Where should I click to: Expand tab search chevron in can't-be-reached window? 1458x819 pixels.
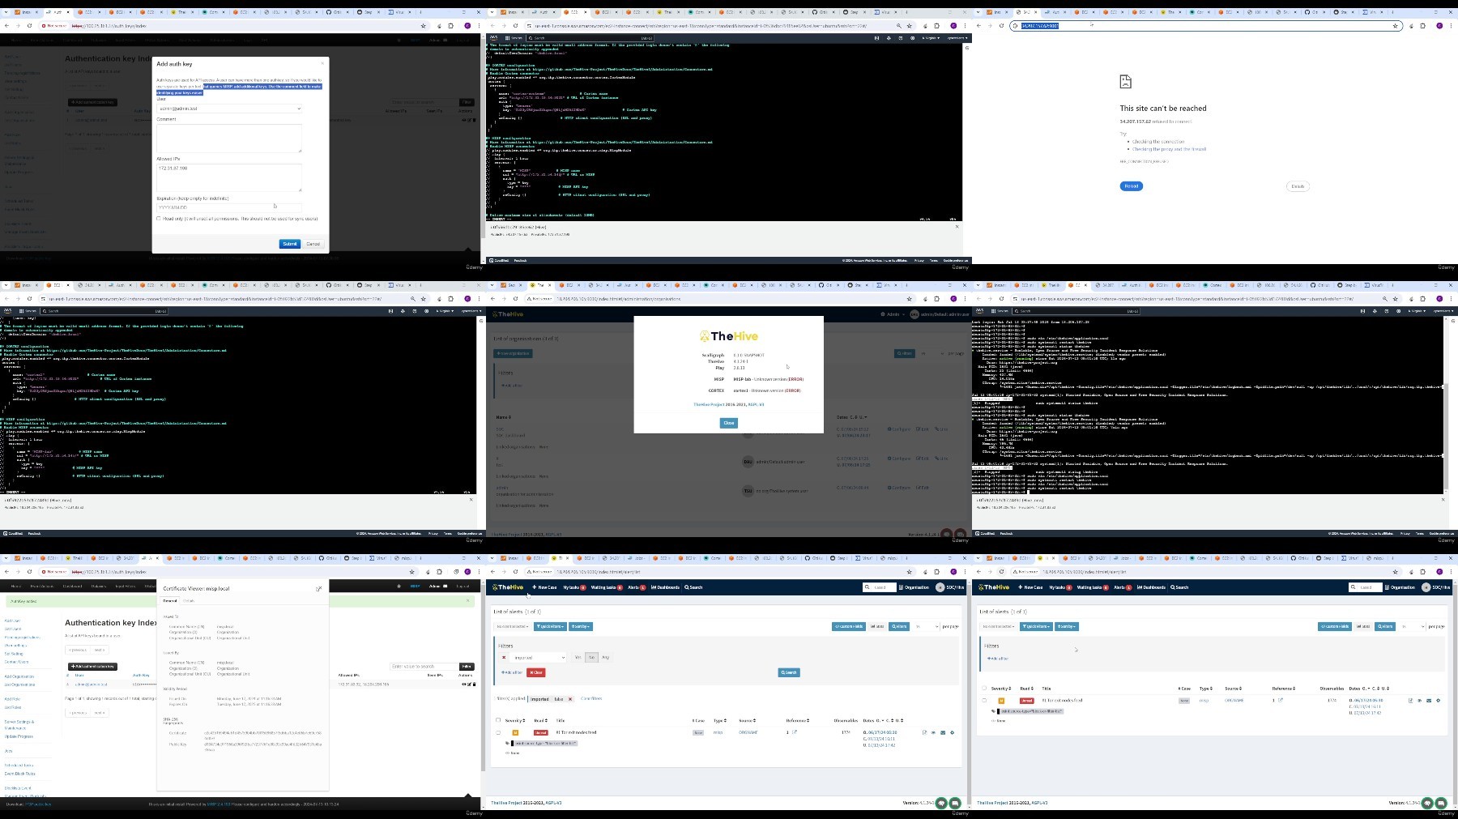[978, 12]
